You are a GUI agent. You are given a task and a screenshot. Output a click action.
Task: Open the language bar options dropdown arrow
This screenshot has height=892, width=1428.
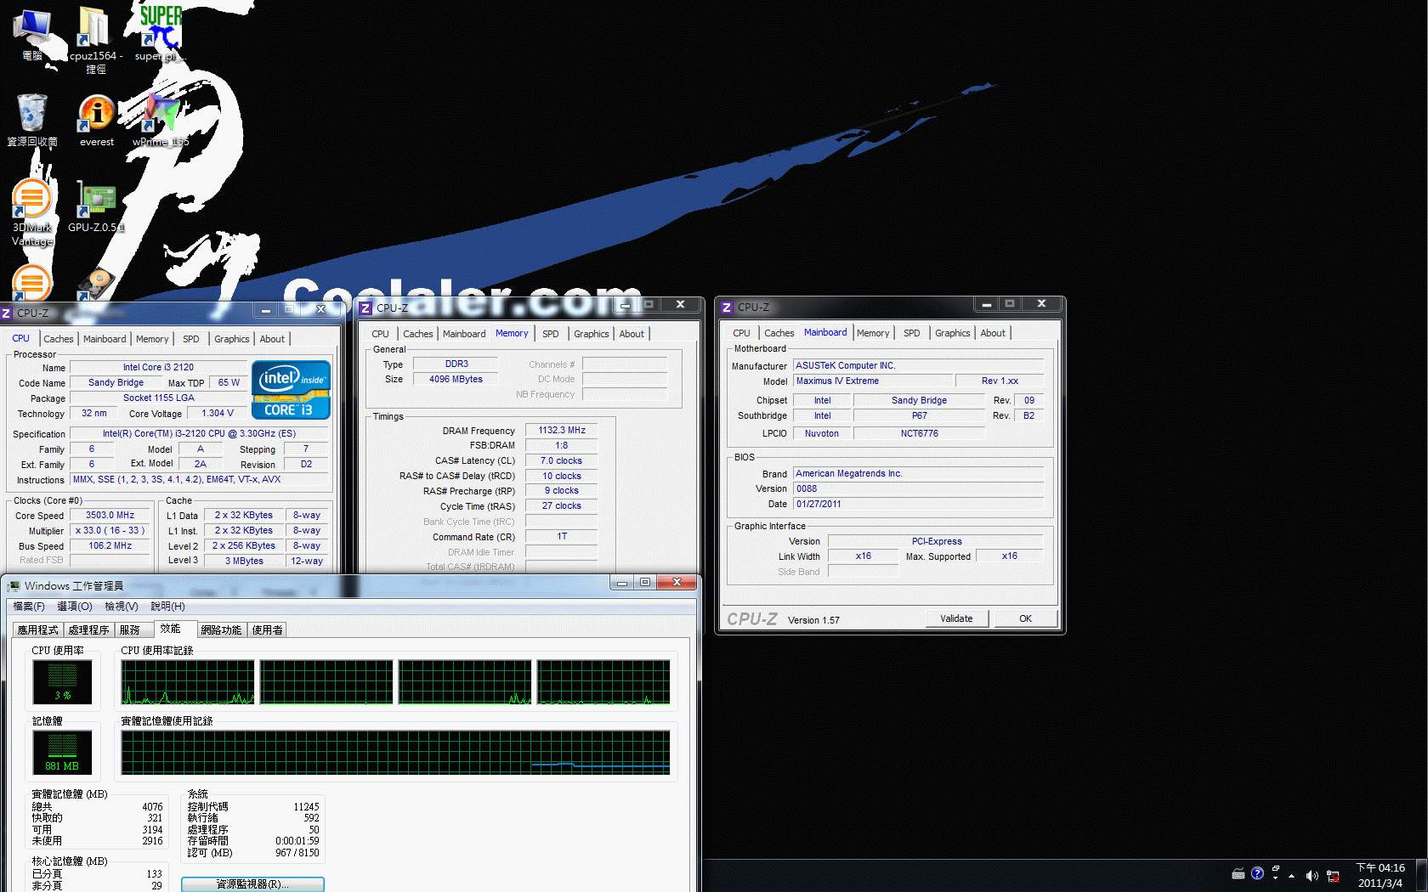1275,878
